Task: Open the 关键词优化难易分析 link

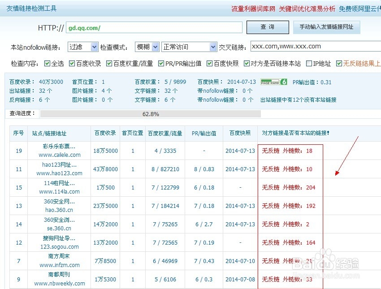Action: [x=307, y=9]
